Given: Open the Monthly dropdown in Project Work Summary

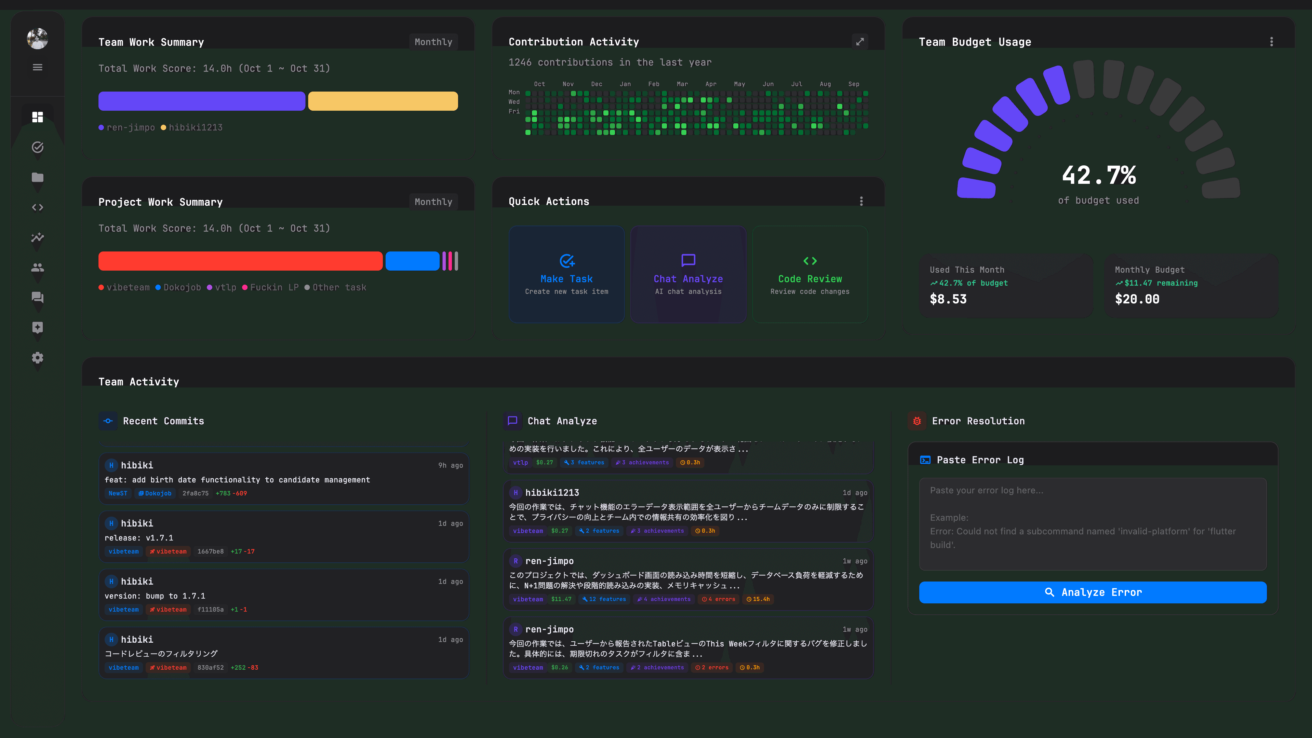Looking at the screenshot, I should pos(433,202).
